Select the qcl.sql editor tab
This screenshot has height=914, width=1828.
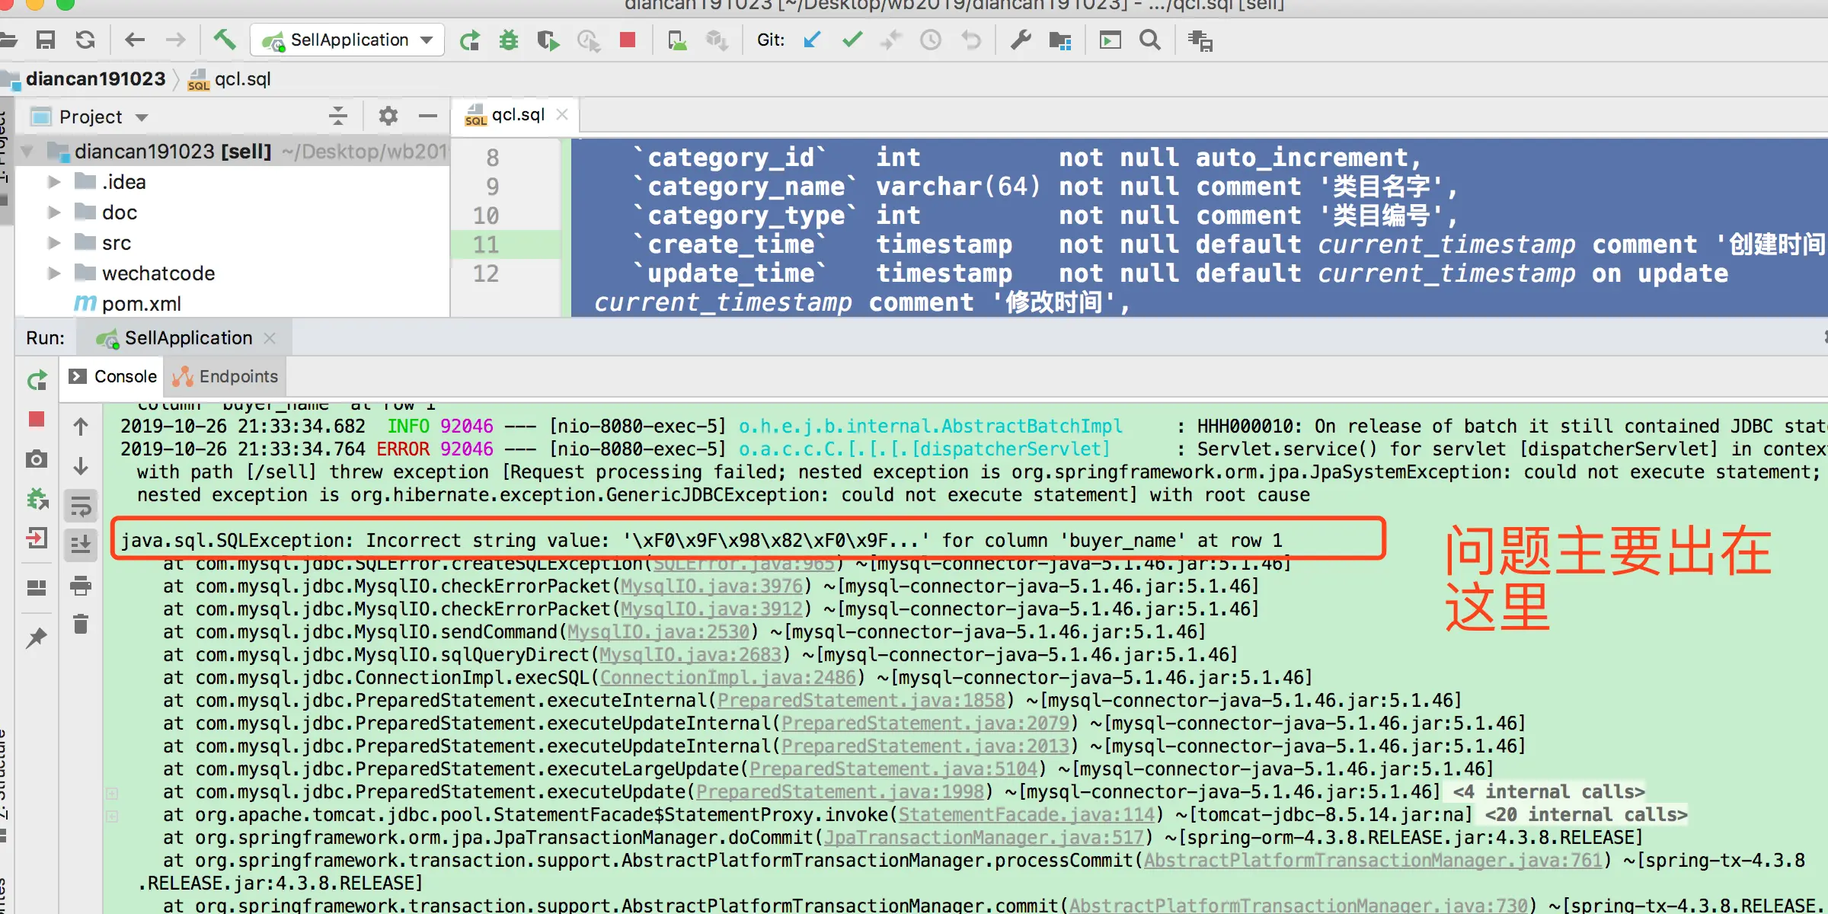pyautogui.click(x=516, y=115)
